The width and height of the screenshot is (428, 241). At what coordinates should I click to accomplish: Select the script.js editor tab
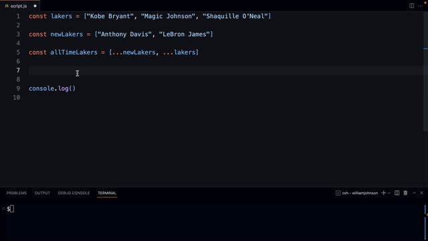tap(20, 6)
